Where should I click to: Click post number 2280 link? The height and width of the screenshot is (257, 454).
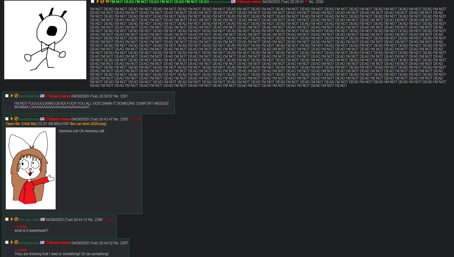tap(319, 2)
